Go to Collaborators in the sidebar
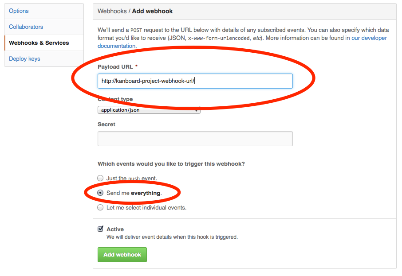The image size is (402, 276). point(26,27)
